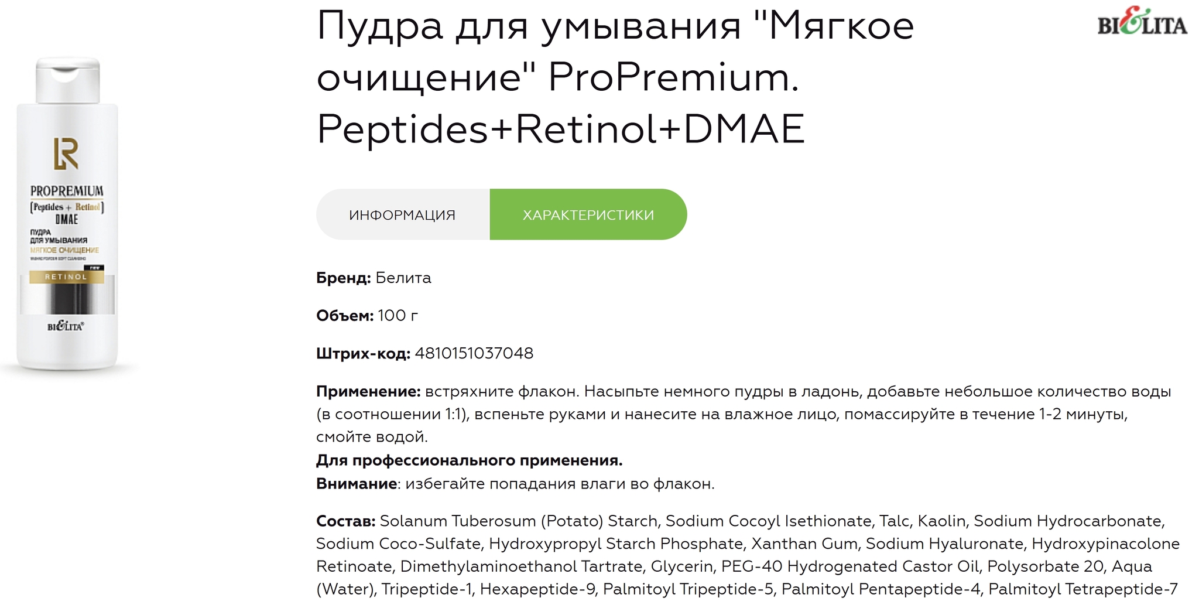This screenshot has height=608, width=1199.
Task: Open the ИНФОРМАЦИЯ tab
Action: [403, 214]
